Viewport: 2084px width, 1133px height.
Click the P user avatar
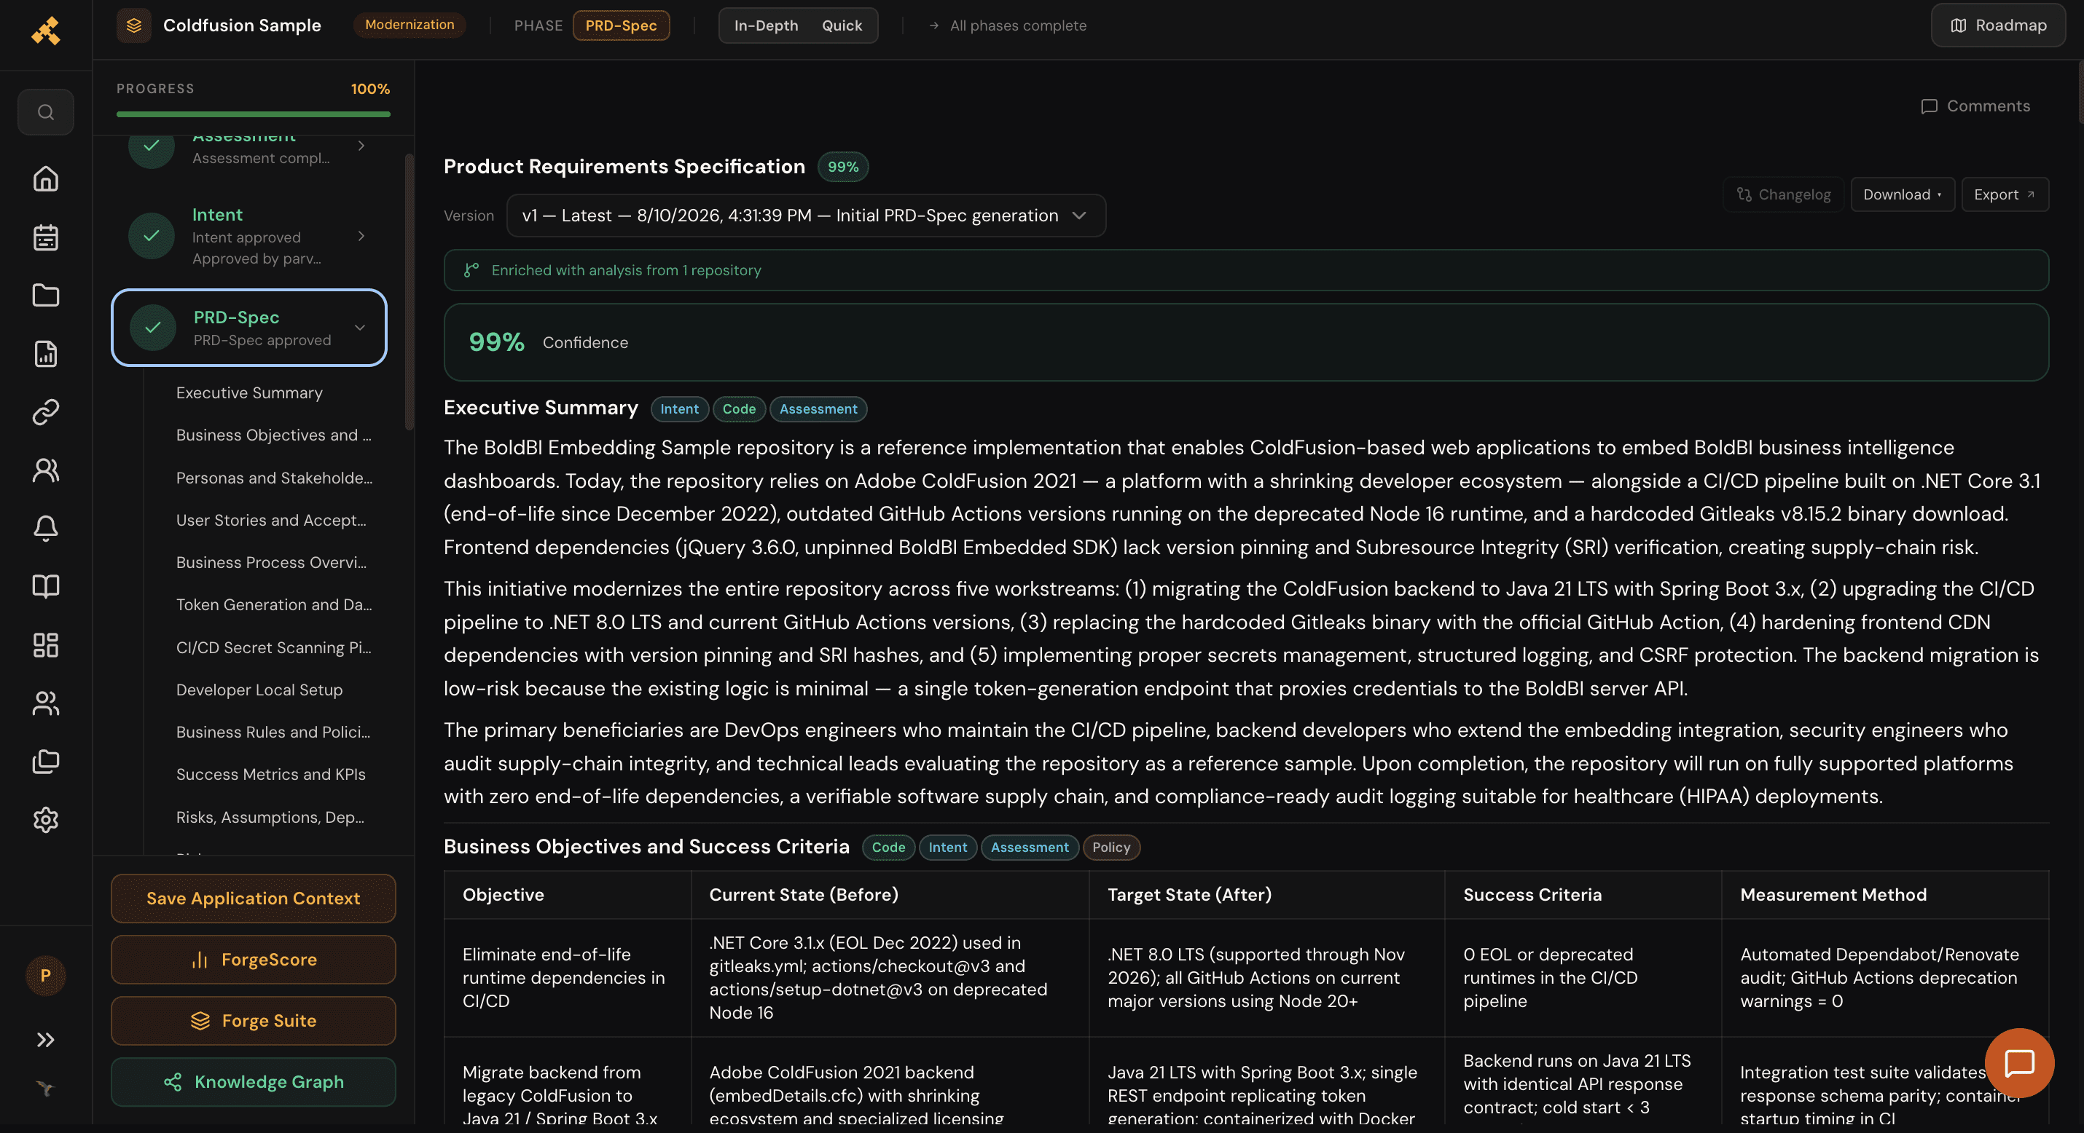tap(45, 975)
